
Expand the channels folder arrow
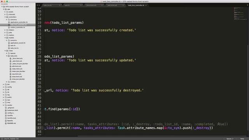[5, 14]
